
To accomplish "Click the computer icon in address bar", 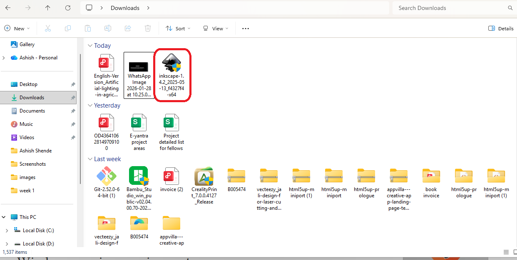I will 89,8.
